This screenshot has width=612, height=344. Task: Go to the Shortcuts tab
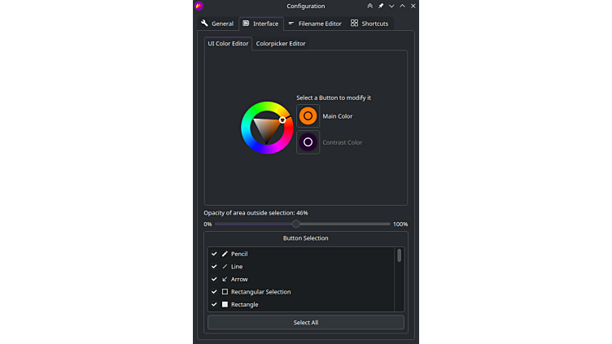(x=369, y=24)
